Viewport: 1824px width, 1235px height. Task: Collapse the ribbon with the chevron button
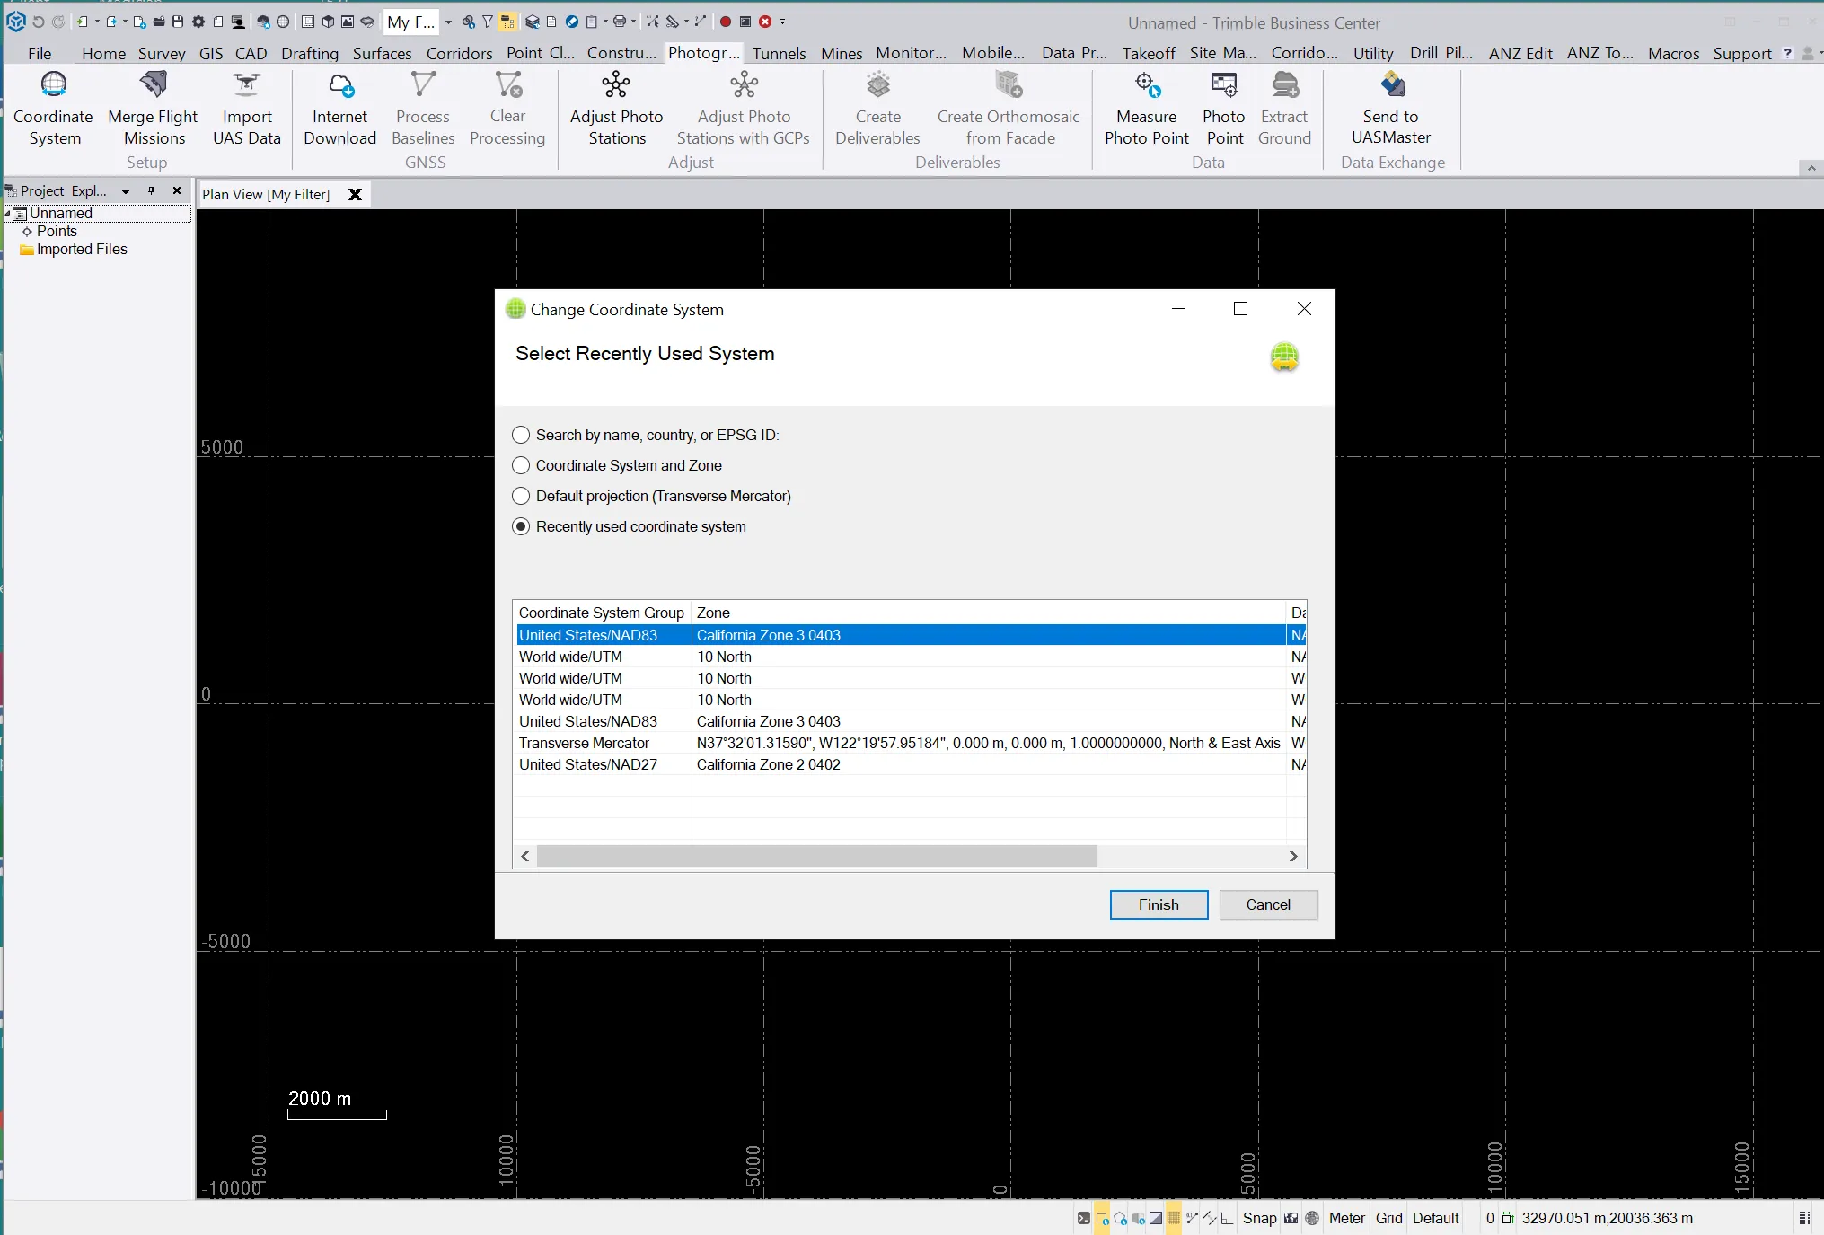(x=1811, y=168)
